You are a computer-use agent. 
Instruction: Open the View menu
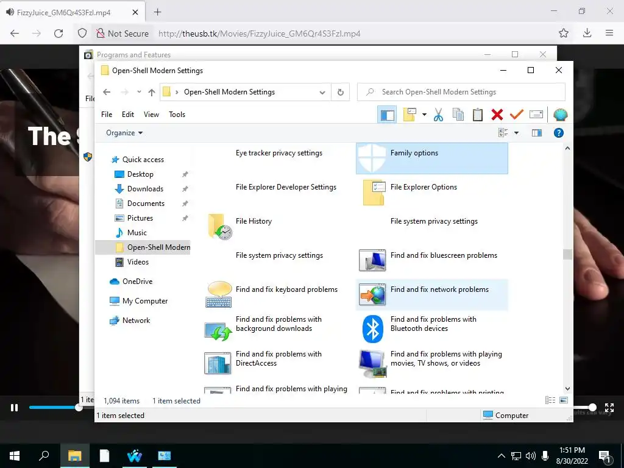click(151, 115)
